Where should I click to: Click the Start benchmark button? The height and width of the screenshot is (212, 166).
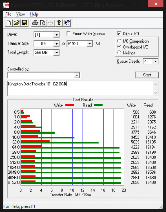pos(147,75)
